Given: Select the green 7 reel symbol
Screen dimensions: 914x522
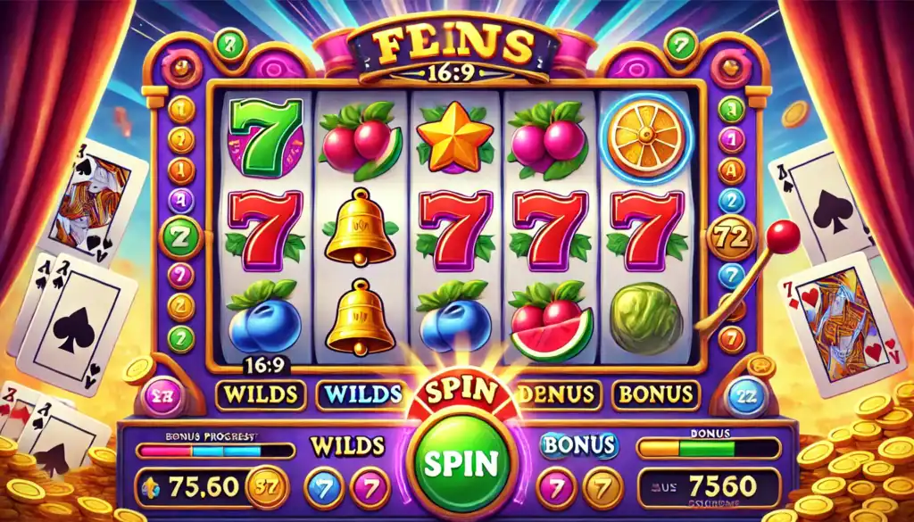Looking at the screenshot, I should (266, 137).
